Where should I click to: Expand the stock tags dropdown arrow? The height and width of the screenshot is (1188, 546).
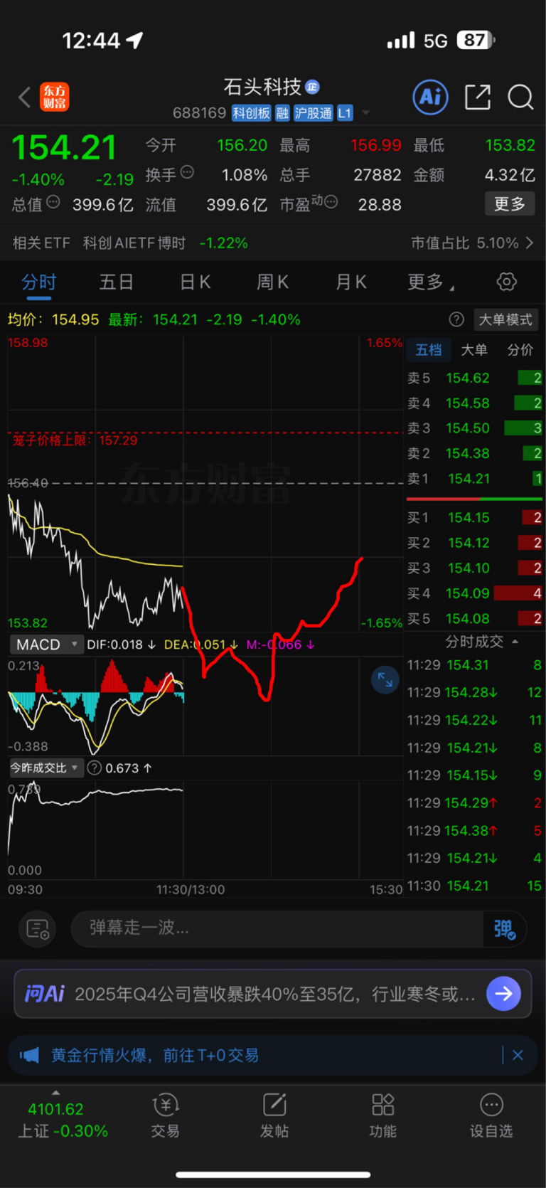(366, 113)
